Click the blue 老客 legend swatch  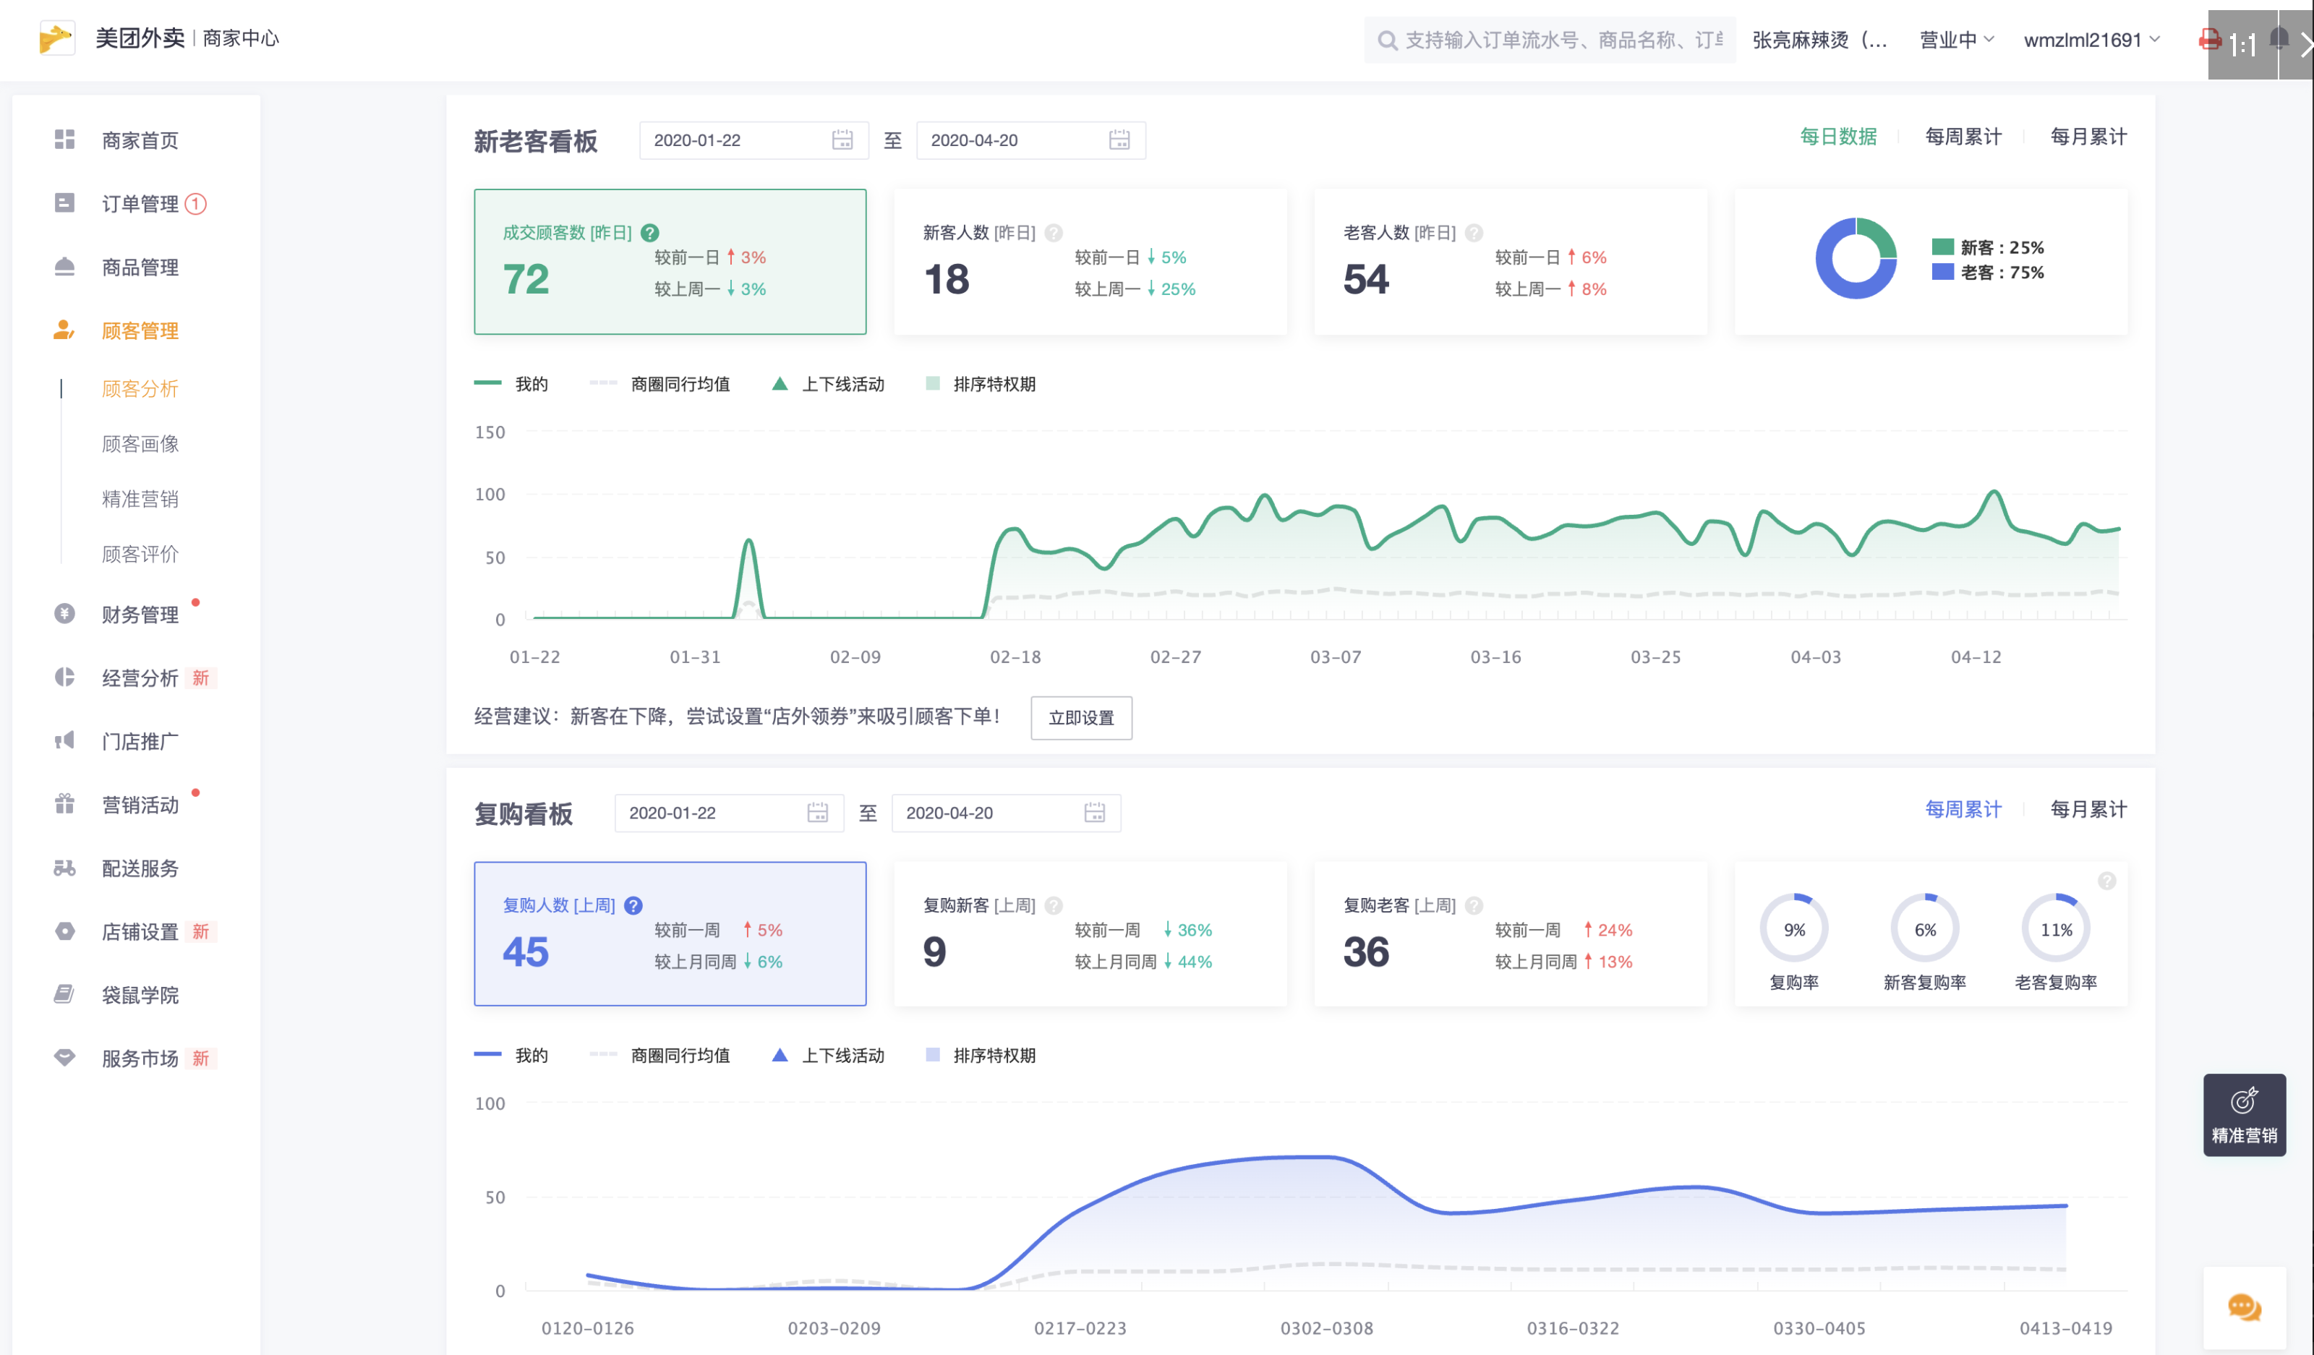tap(1942, 273)
